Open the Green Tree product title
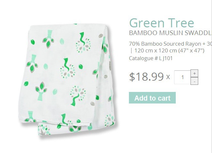Viewport: 212px width, 153px height. point(162,23)
